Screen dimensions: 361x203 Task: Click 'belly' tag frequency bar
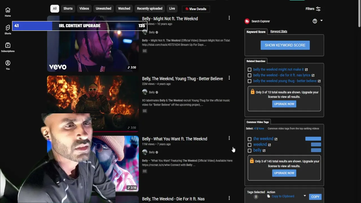[316, 150]
